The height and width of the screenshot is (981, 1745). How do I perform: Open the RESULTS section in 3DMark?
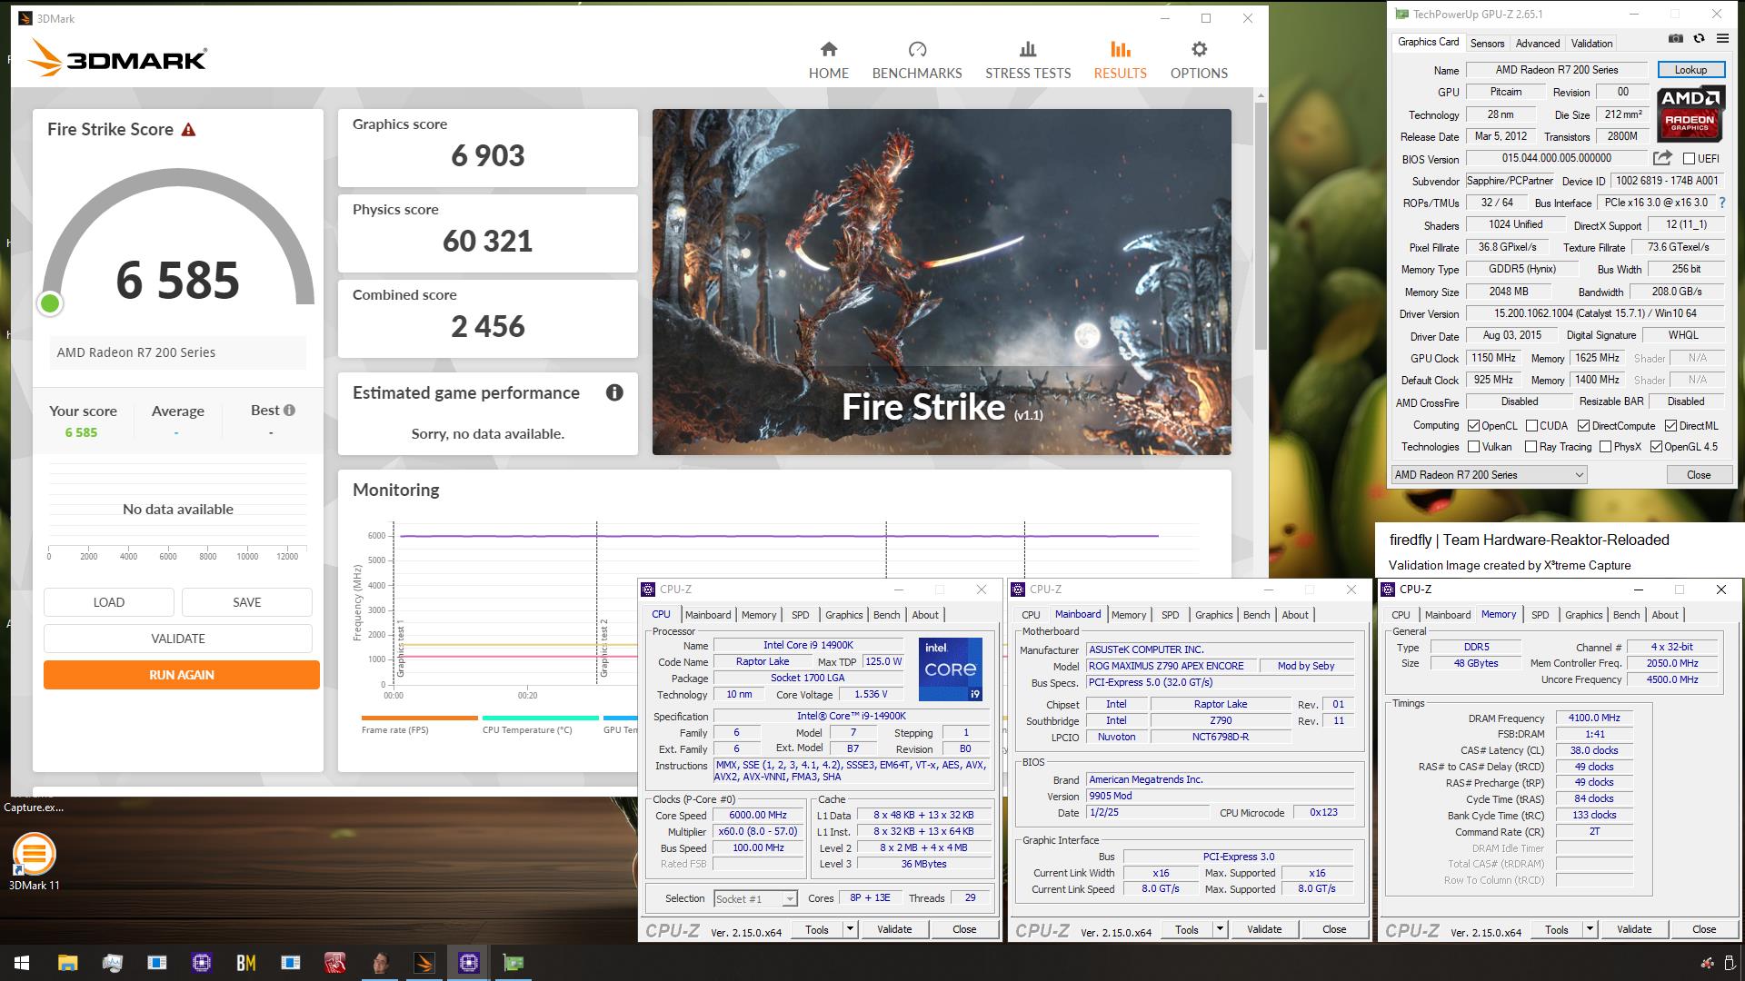pos(1120,60)
